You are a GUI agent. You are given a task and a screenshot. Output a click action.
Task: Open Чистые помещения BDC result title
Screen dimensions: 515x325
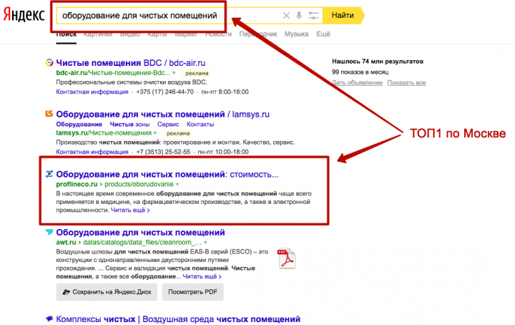click(x=131, y=63)
